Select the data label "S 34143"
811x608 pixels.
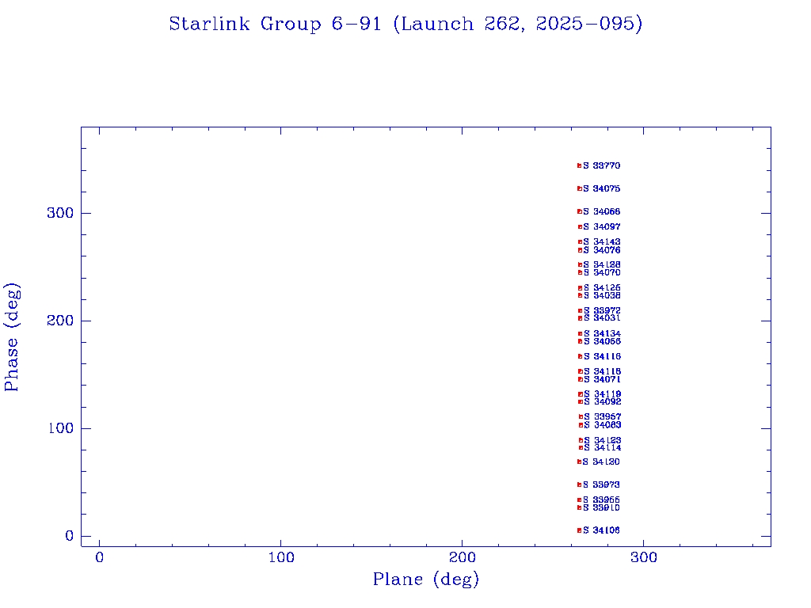602,242
